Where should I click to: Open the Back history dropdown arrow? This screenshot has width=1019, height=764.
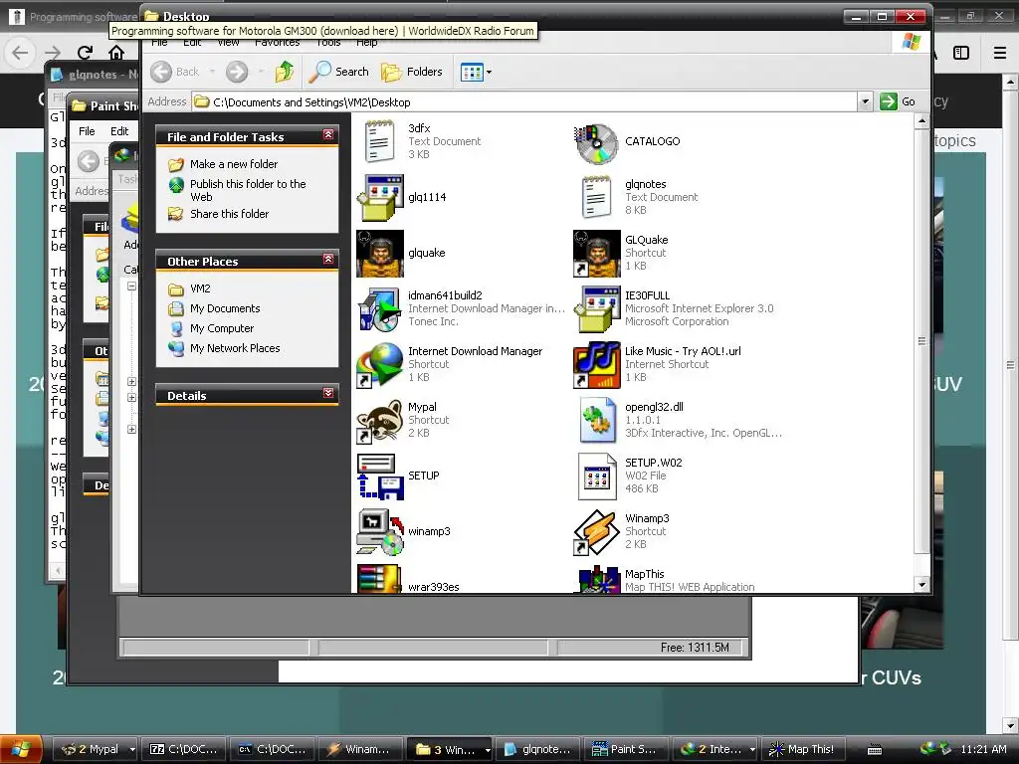click(212, 72)
